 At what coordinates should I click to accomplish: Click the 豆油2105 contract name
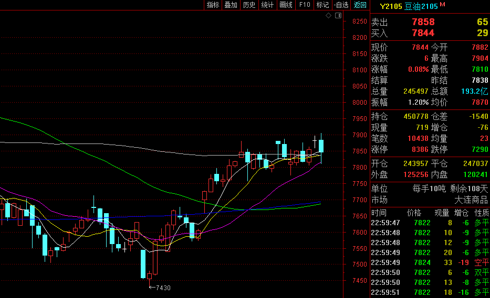[421, 6]
